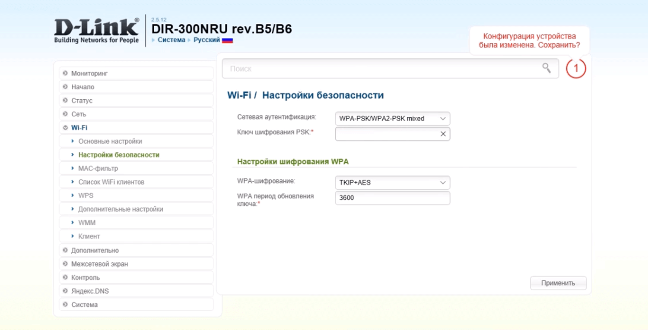Click the WPA key renewal period field
Screen dimensions: 648x330
pos(392,198)
